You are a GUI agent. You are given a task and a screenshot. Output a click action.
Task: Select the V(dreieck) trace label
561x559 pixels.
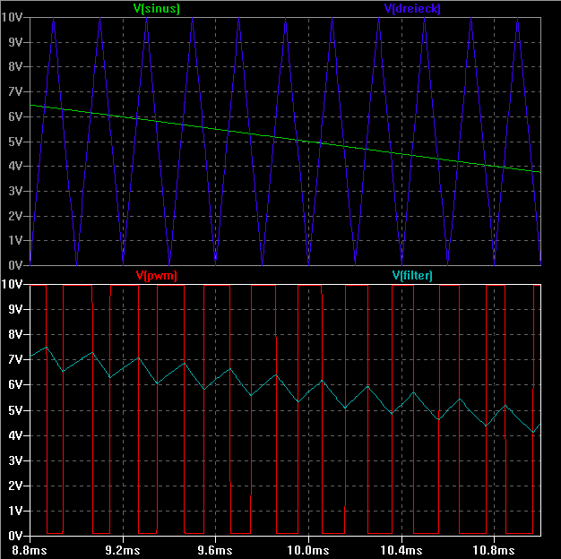coord(412,9)
